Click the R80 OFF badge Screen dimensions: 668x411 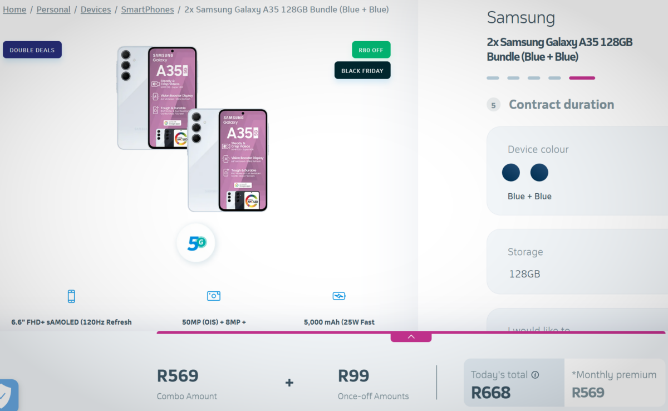click(x=371, y=50)
